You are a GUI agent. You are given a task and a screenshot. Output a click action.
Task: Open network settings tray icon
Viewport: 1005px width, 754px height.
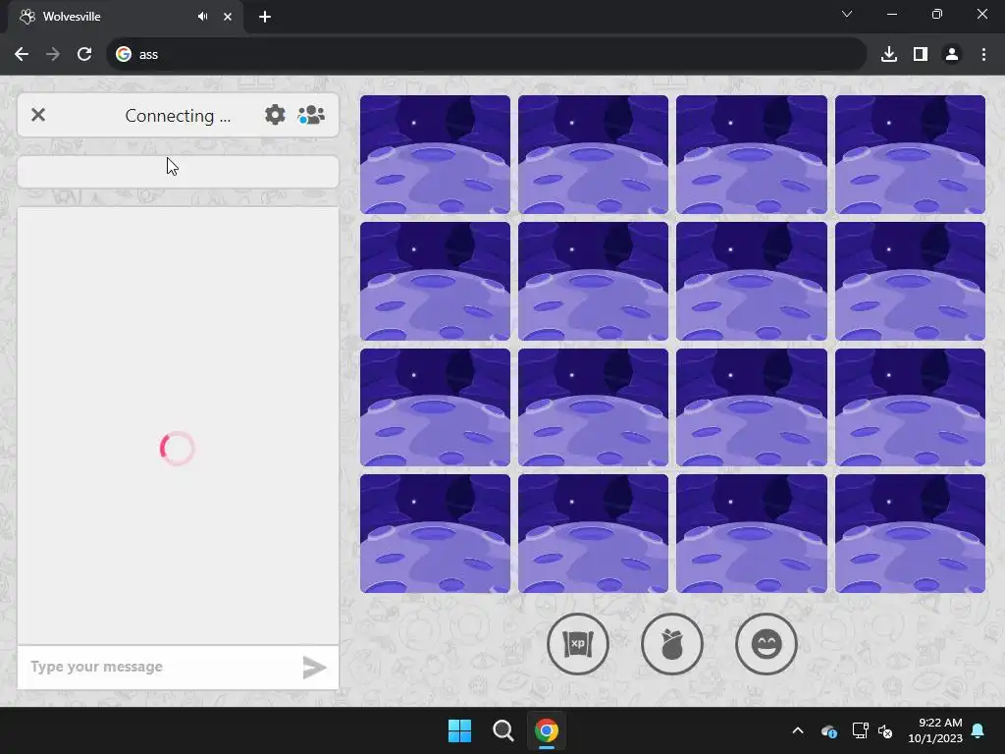860,730
